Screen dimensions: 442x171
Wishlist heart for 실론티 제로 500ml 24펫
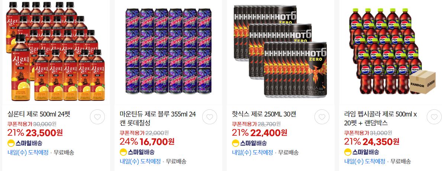coord(97,117)
